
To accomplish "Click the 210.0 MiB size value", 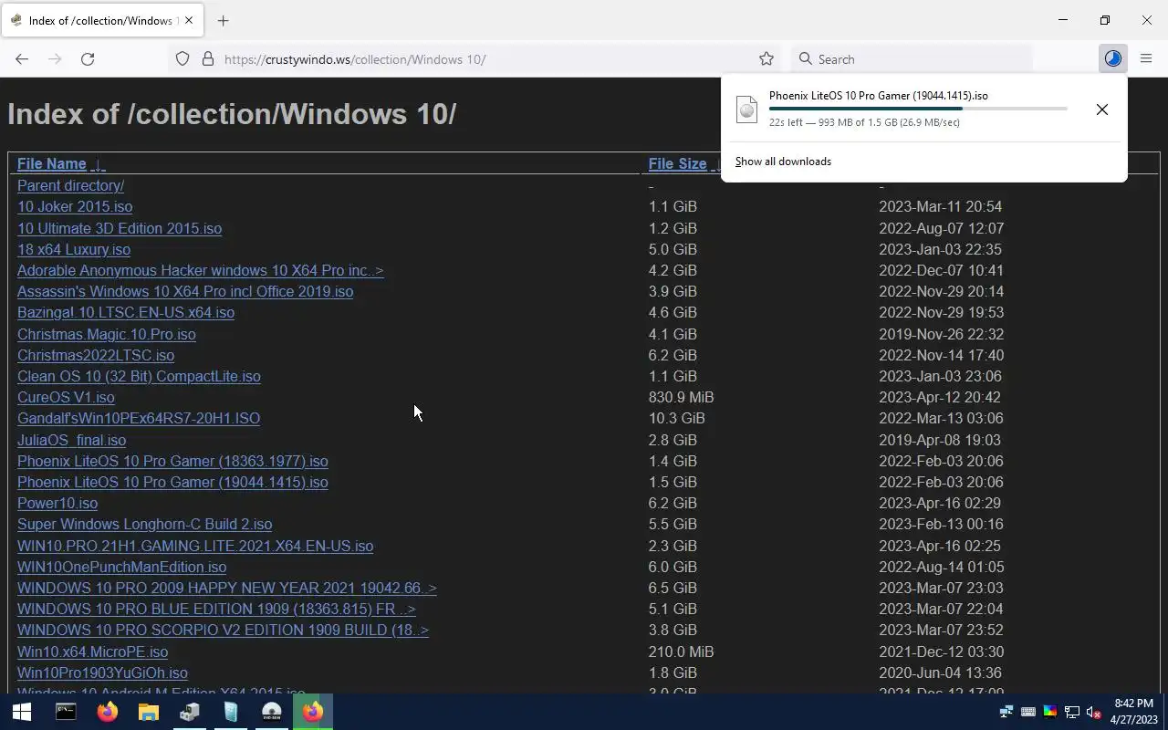I will [681, 652].
